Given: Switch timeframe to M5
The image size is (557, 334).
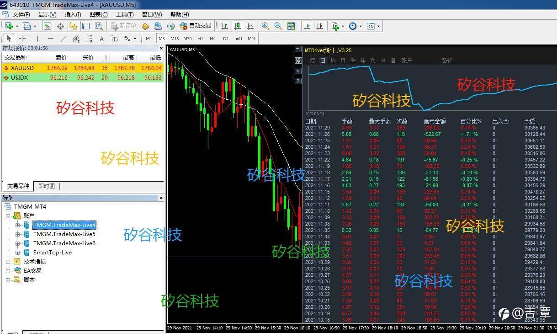Looking at the screenshot, I should pos(161,38).
